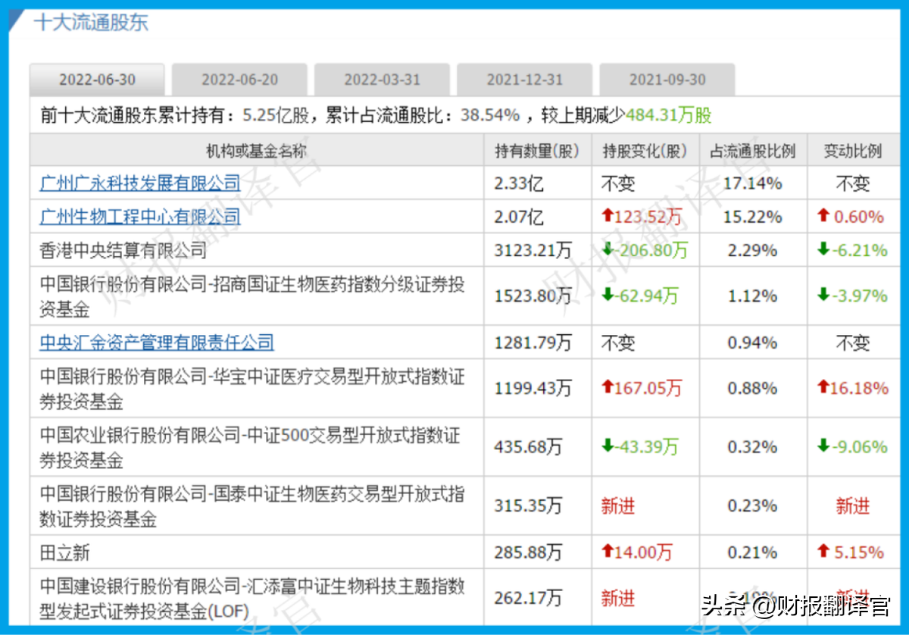Select the 田立新 shareholder name
The height and width of the screenshot is (635, 909).
[x=64, y=552]
